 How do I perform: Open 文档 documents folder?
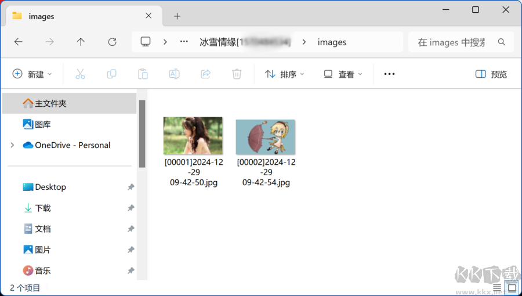(x=37, y=229)
